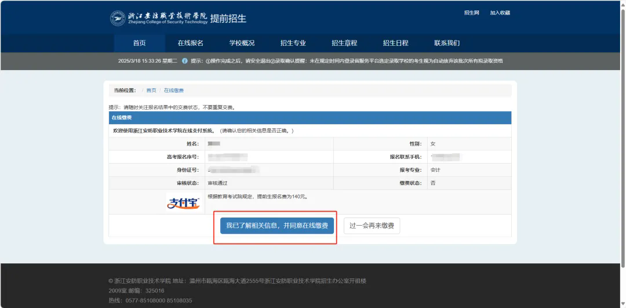Click the blue 在线缴费 section header

(310, 118)
